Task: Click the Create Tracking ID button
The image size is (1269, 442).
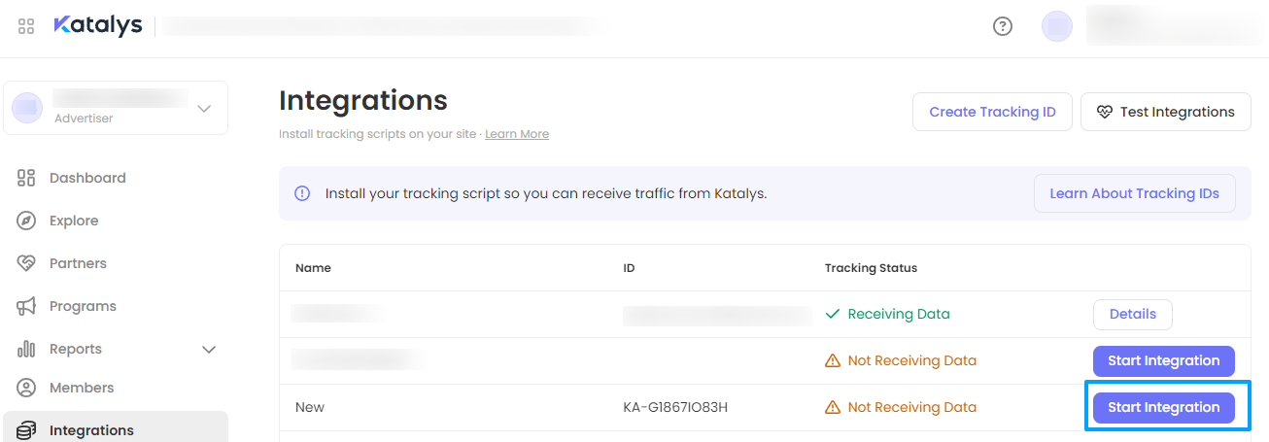Action: coord(992,112)
